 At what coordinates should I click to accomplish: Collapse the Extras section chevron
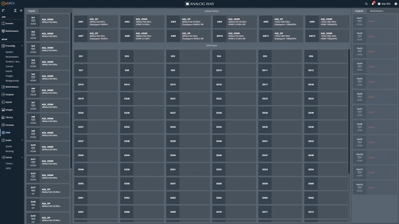pos(22,157)
